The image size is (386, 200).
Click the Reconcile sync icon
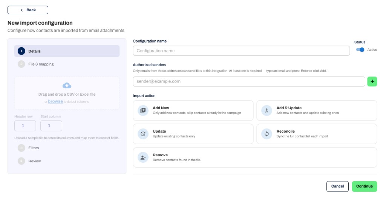(267, 134)
